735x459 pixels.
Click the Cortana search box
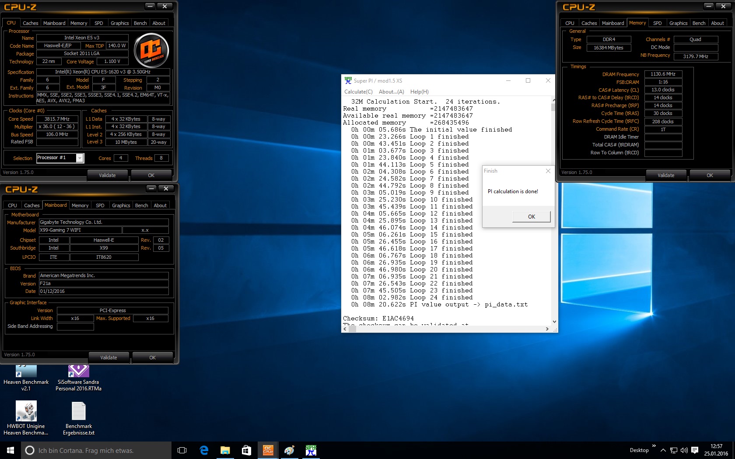(96, 450)
